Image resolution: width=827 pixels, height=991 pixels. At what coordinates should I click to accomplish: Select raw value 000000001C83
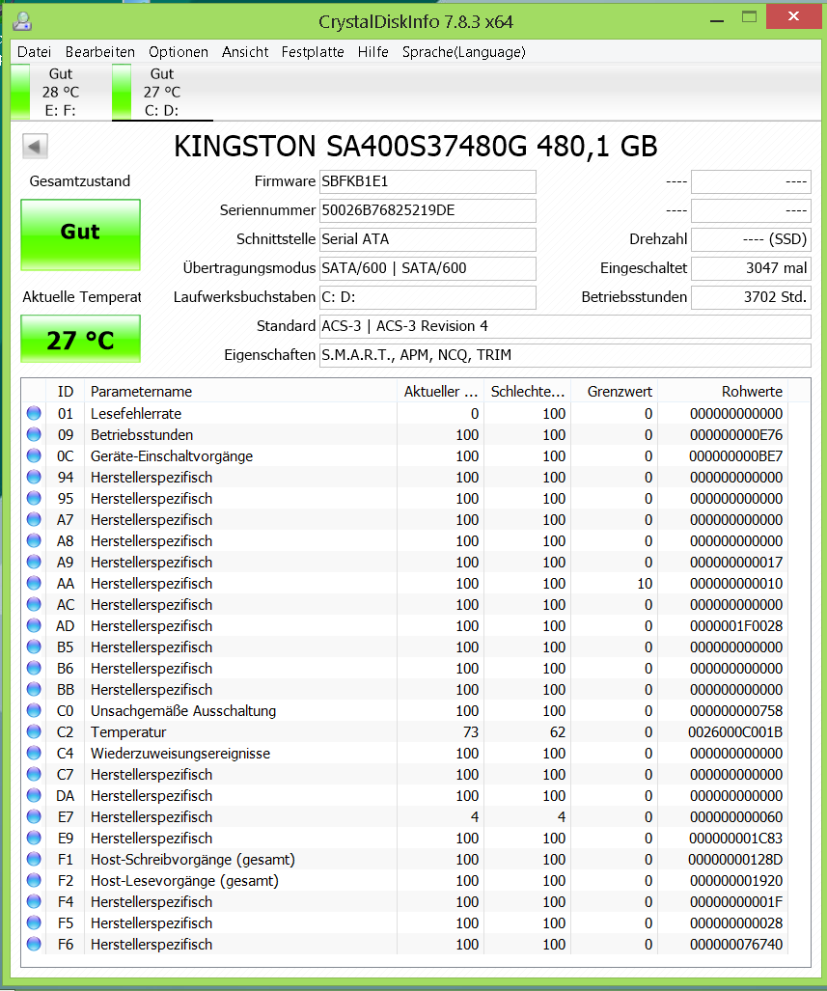click(736, 838)
